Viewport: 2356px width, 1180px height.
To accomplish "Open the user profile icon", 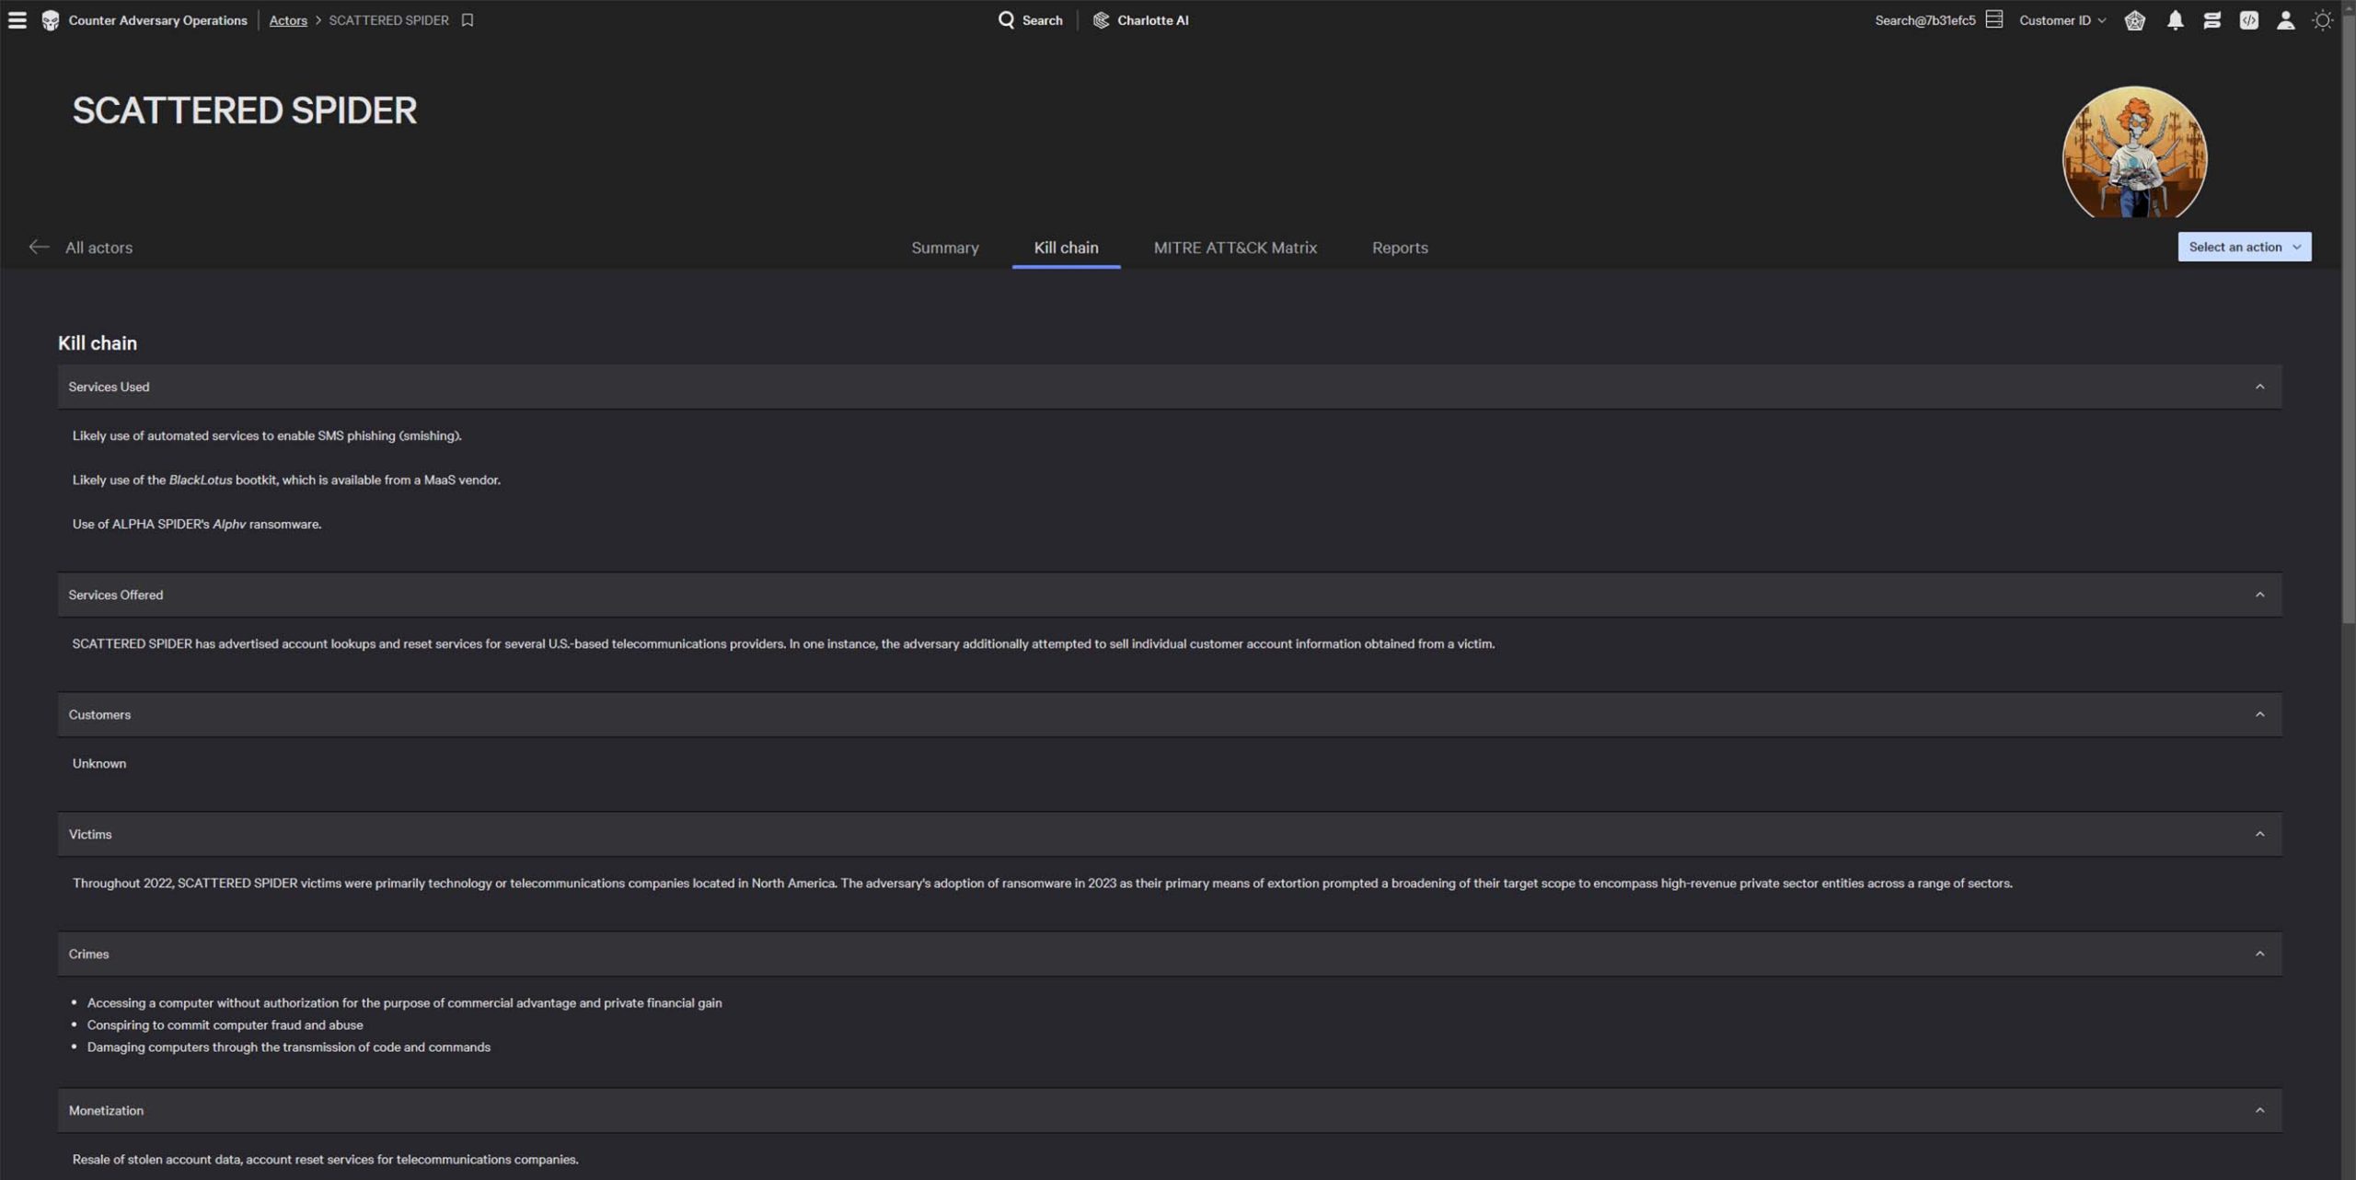I will (x=2285, y=20).
